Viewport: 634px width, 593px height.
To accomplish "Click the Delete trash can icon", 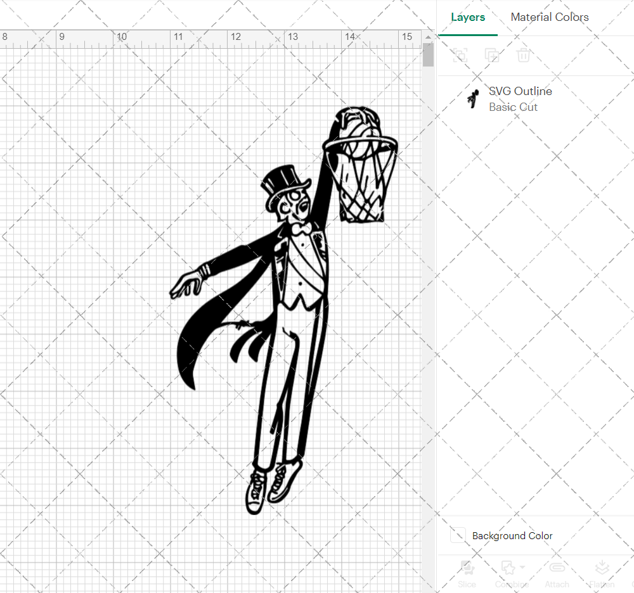I will point(523,55).
